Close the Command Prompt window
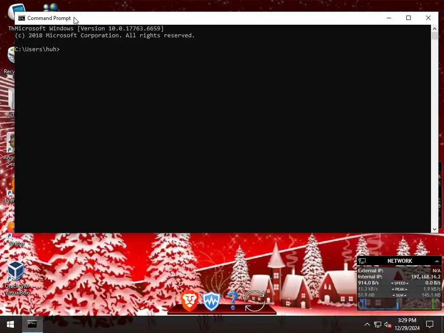Viewport: 444px width, 333px height. click(x=428, y=18)
